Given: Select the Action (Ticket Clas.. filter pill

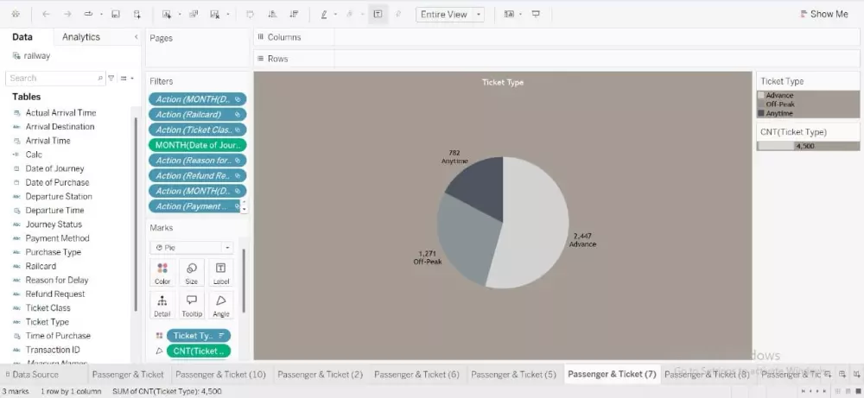Looking at the screenshot, I should (x=197, y=130).
